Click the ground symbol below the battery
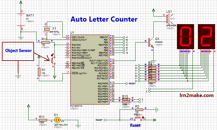This screenshot has height=130, width=217. pyautogui.click(x=21, y=38)
